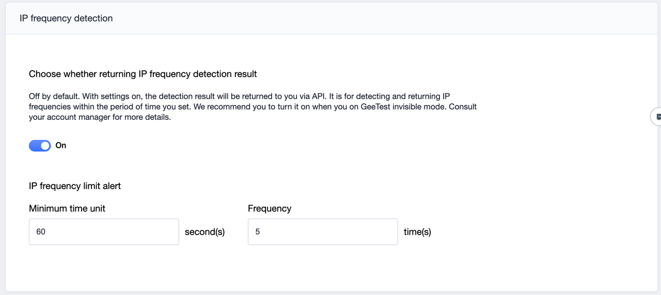Click the "On" label beside the switch
The image size is (661, 295).
tap(61, 146)
